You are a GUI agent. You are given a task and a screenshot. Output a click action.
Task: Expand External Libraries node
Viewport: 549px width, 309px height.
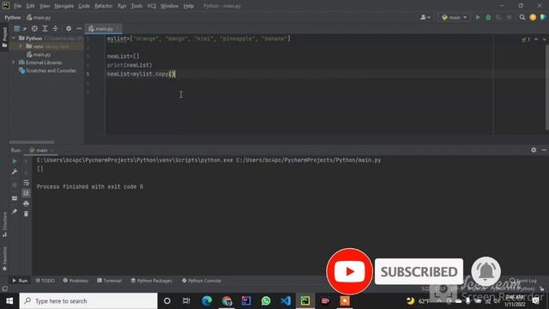[x=14, y=63]
